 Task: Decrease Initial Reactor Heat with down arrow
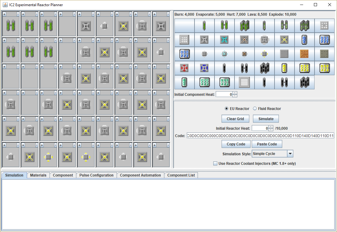pyautogui.click(x=271, y=130)
